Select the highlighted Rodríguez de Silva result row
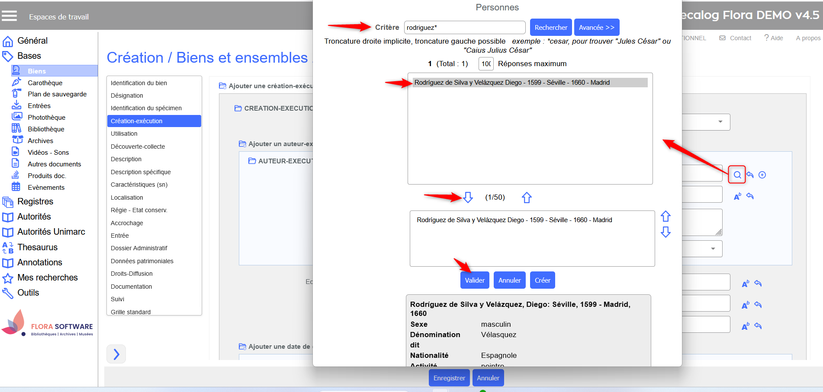This screenshot has height=392, width=823. point(530,83)
